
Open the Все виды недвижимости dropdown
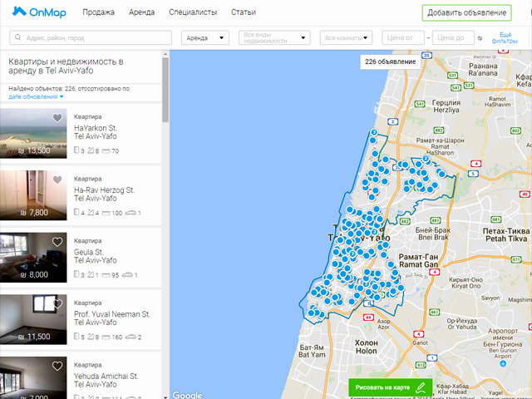pyautogui.click(x=274, y=37)
